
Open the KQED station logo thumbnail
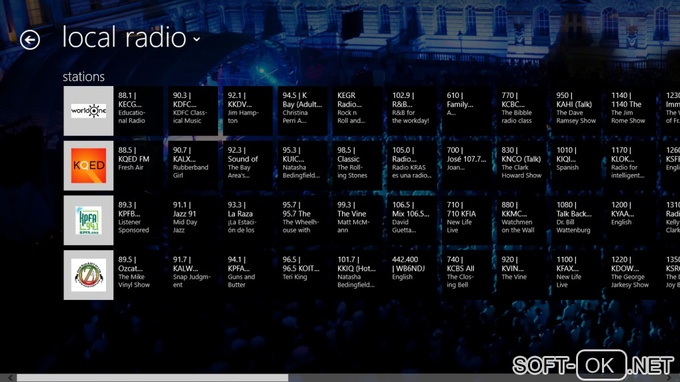(89, 165)
